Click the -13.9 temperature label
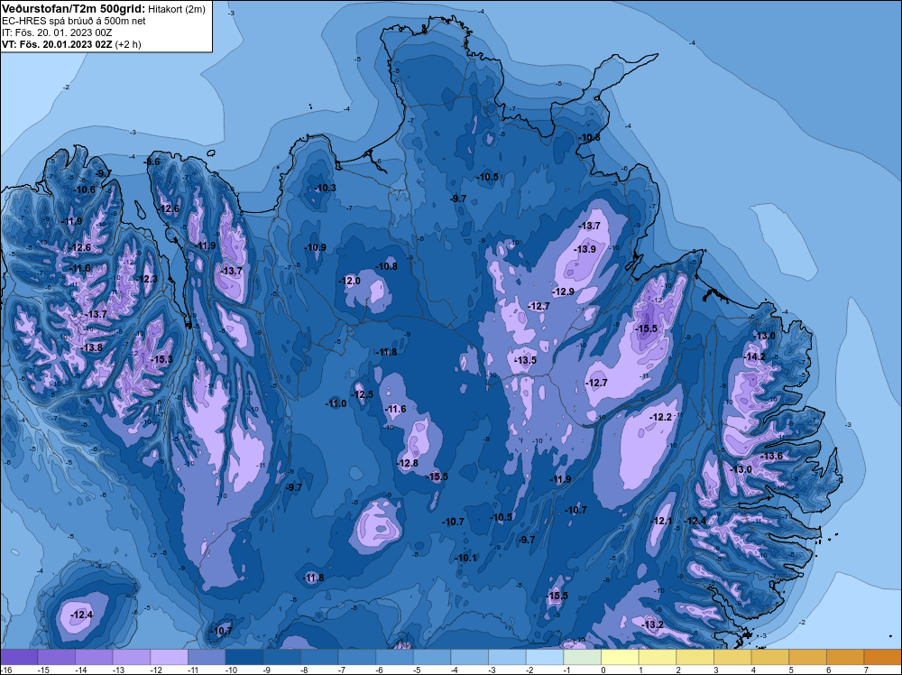This screenshot has width=902, height=675. pyautogui.click(x=585, y=249)
